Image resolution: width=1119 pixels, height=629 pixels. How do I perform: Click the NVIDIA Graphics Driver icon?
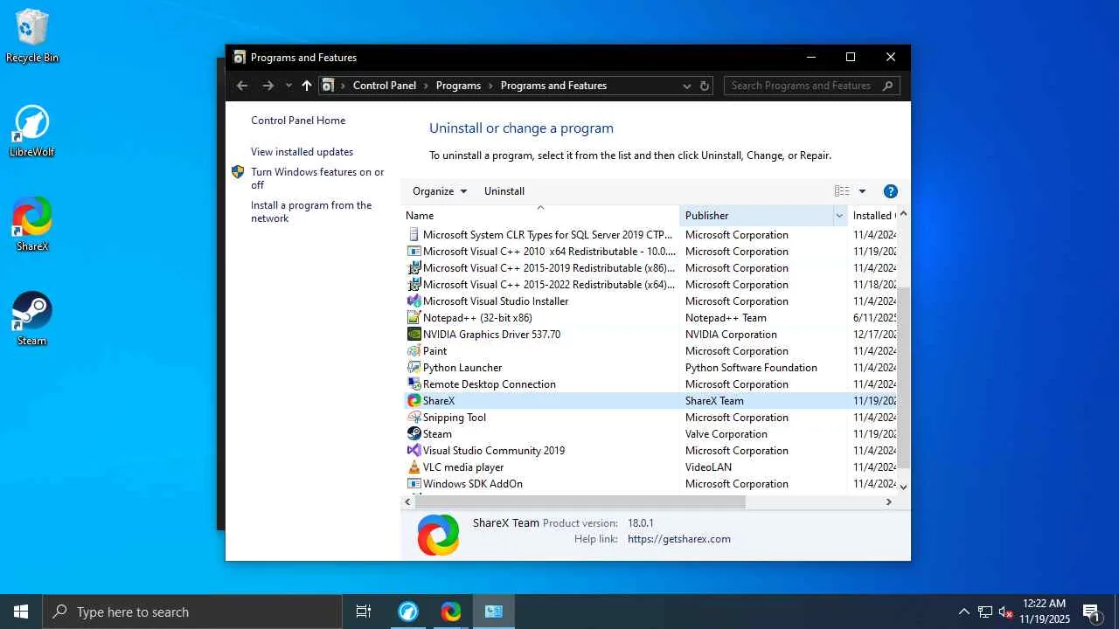[414, 335]
